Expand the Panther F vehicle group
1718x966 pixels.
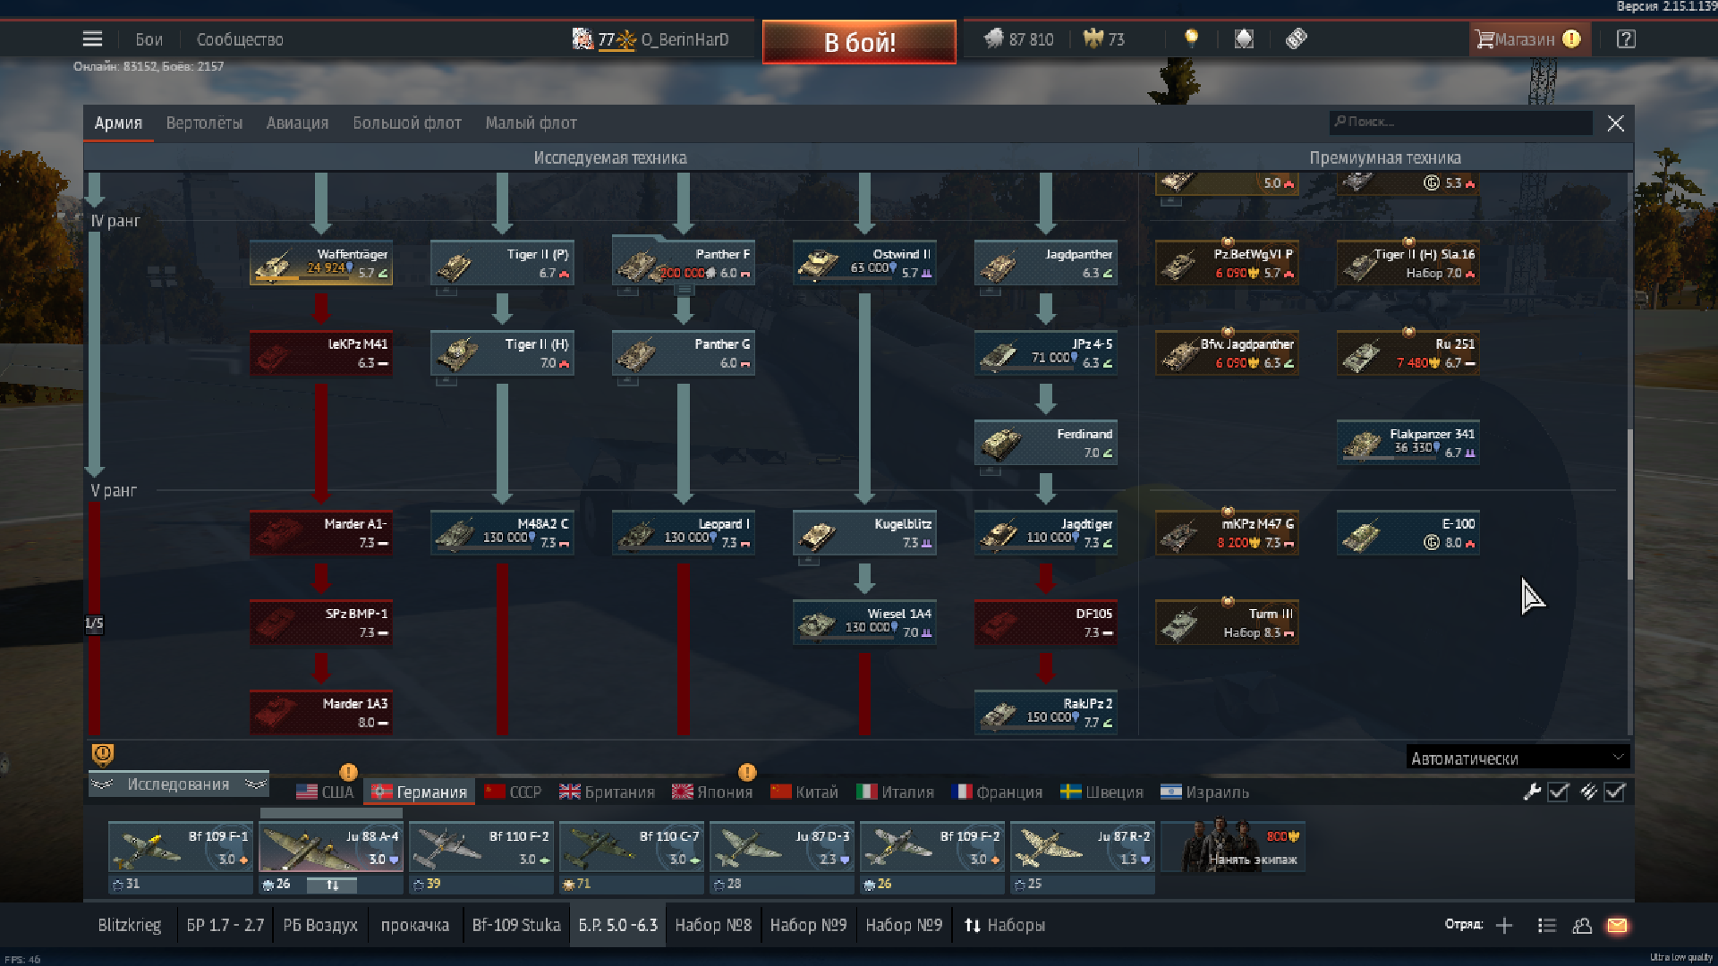tap(684, 290)
